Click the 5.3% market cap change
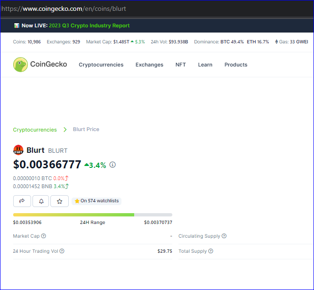314x290 pixels. (140, 41)
